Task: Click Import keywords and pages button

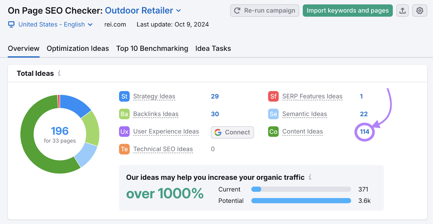Action: point(347,11)
